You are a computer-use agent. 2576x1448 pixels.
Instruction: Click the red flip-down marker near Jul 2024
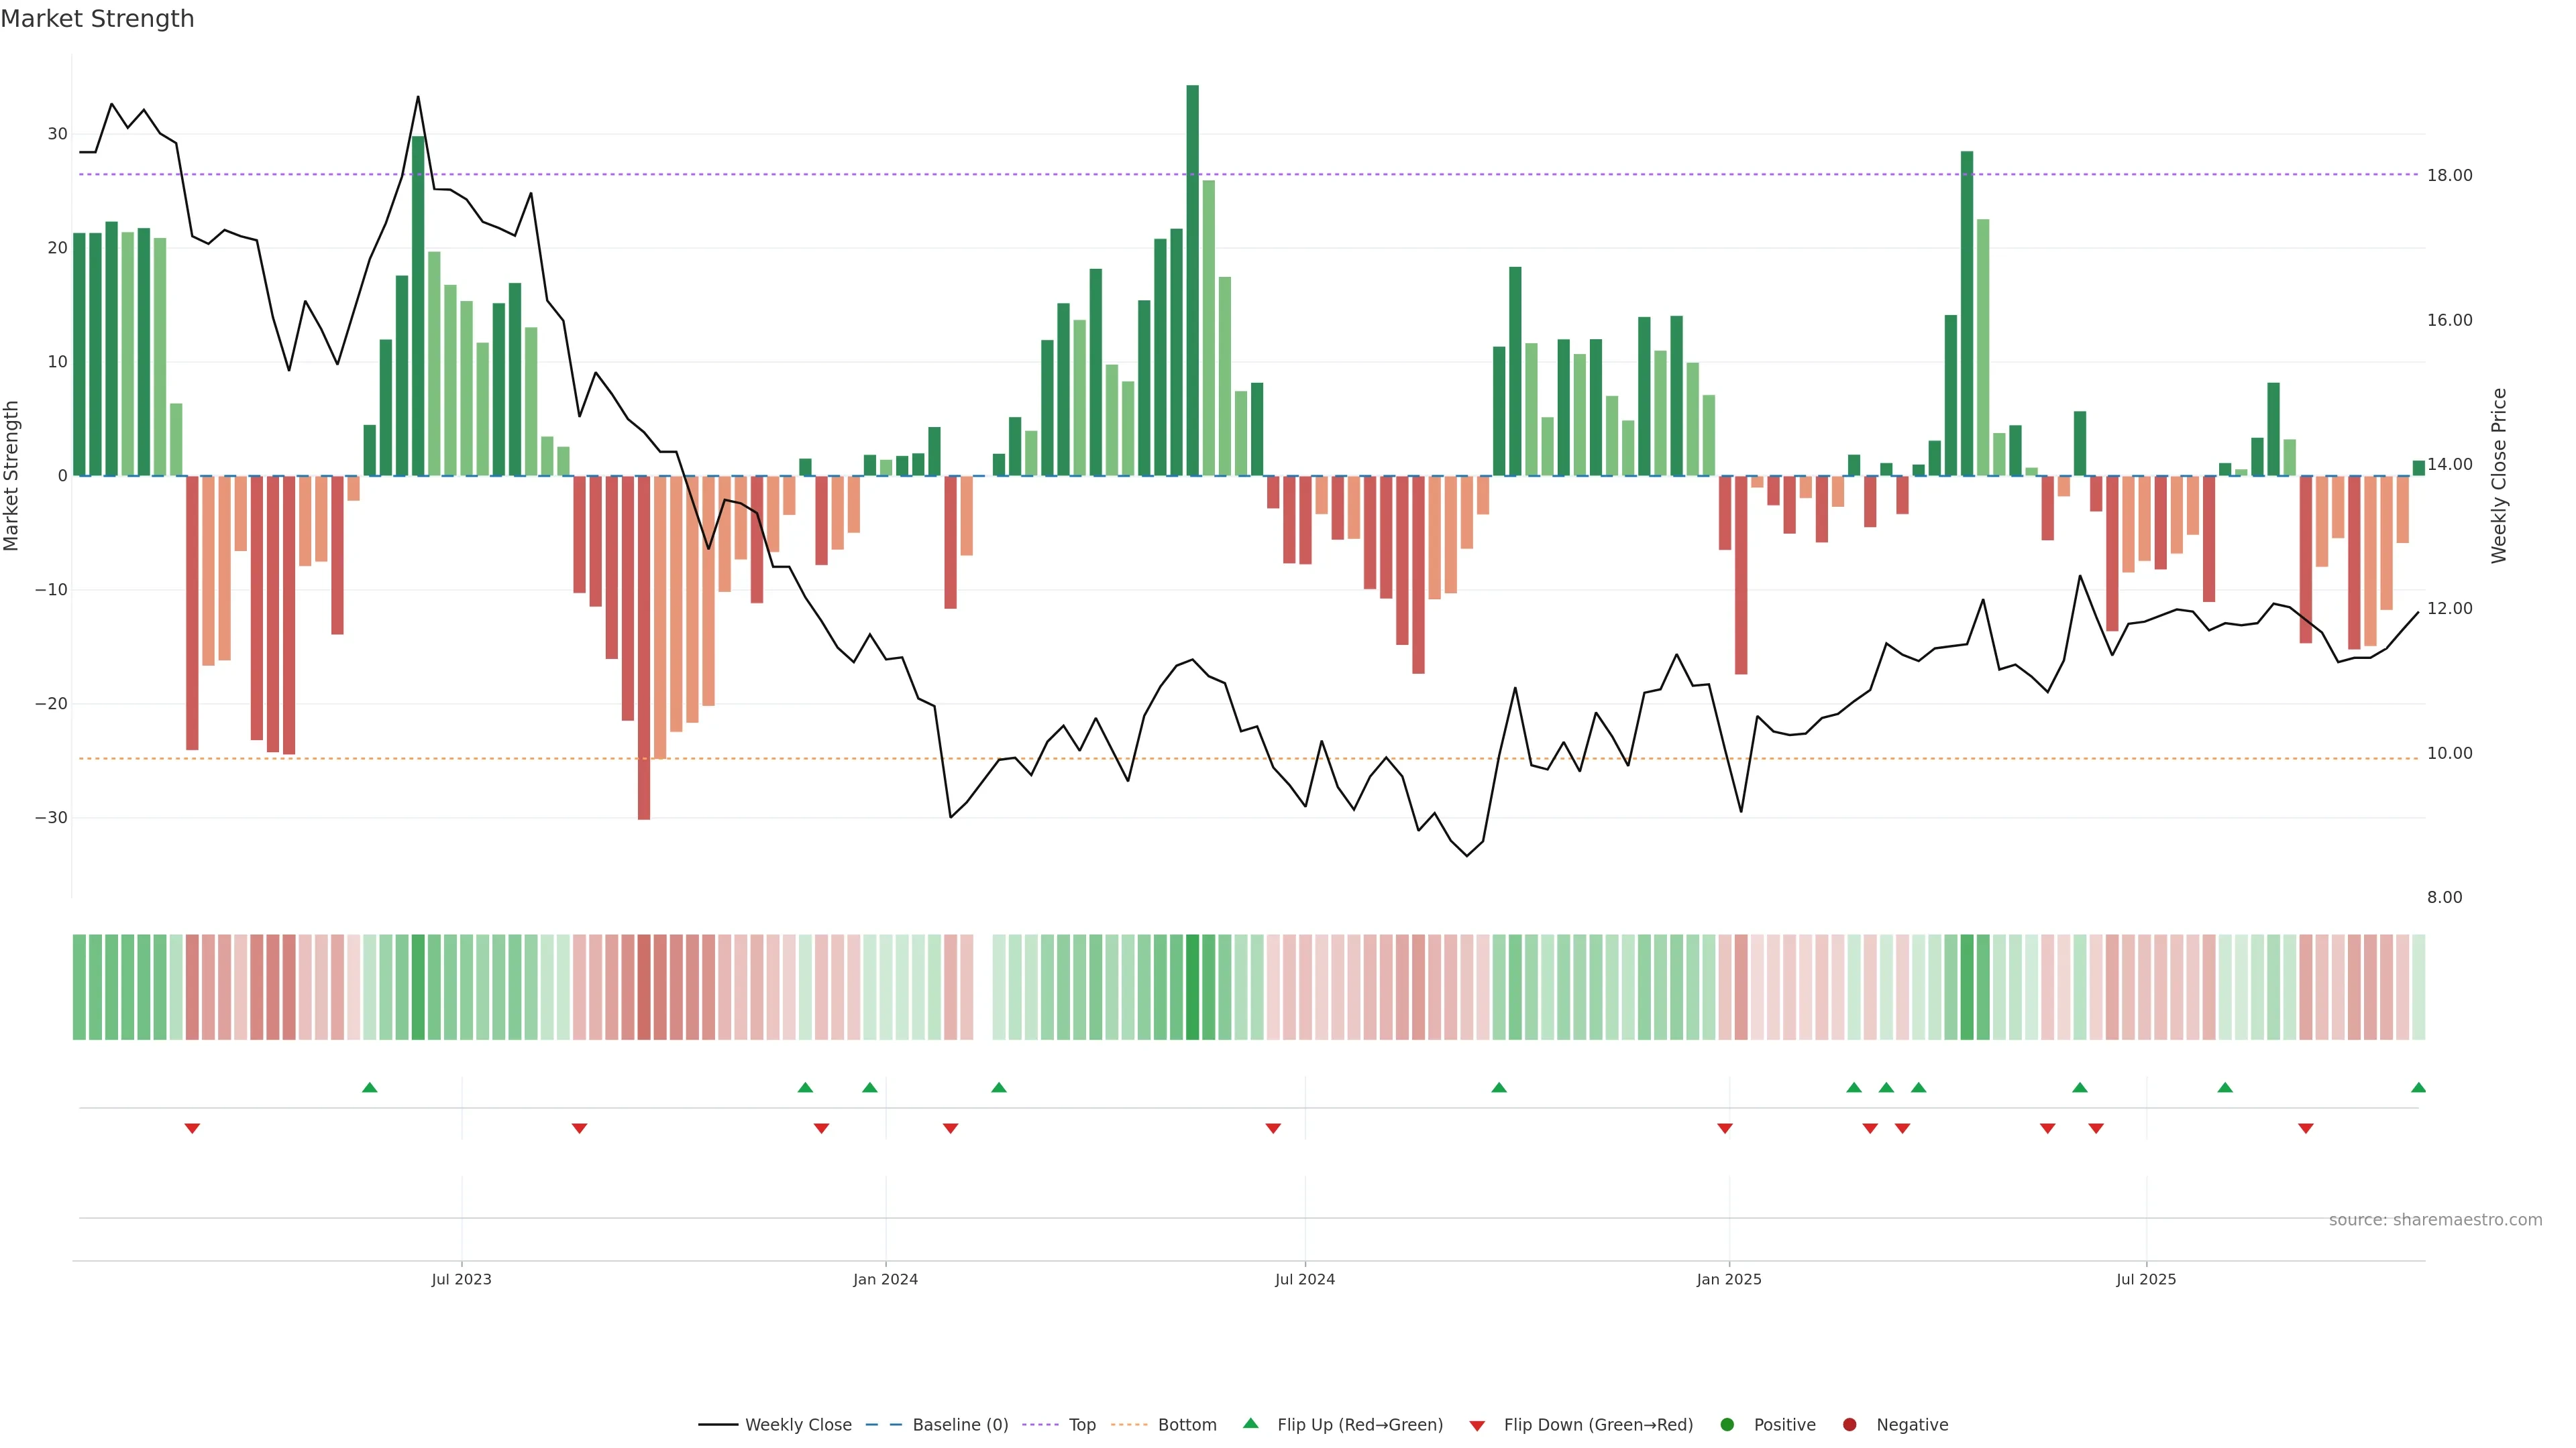tap(1273, 1128)
